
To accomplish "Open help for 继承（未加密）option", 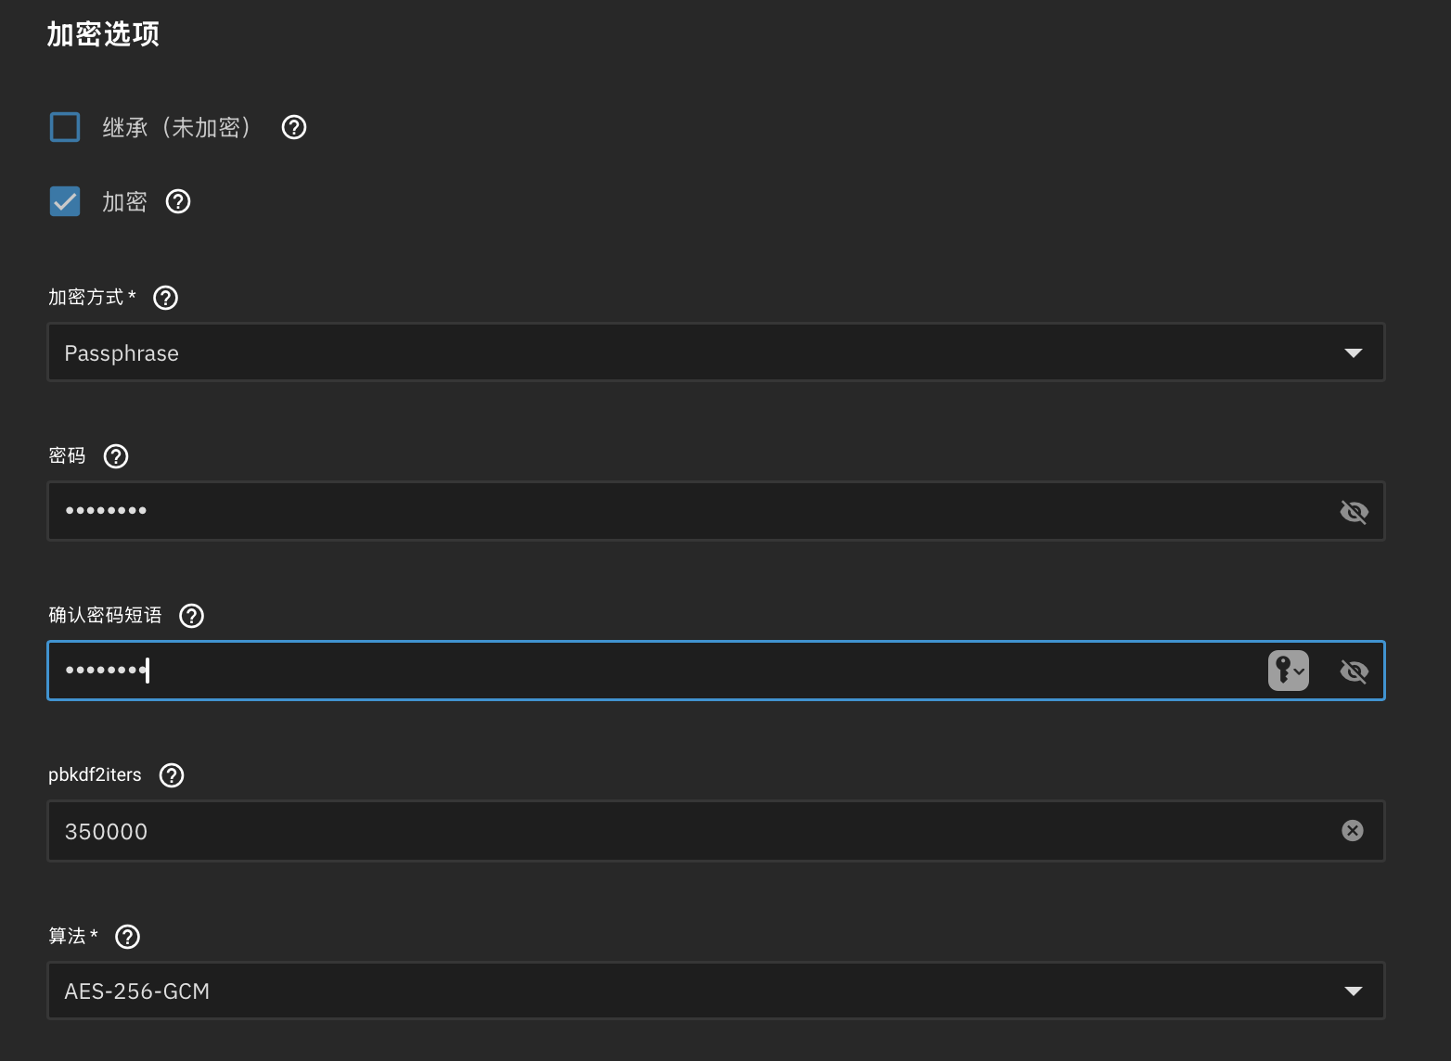I will pyautogui.click(x=293, y=127).
